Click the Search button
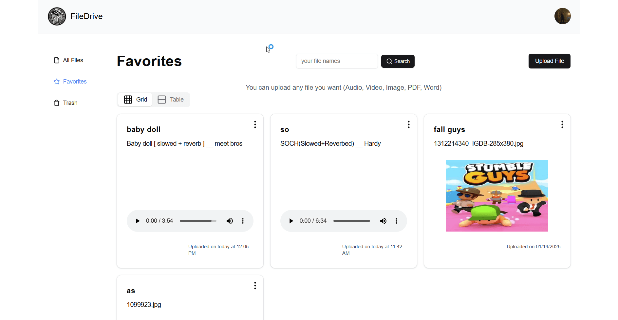618x320 pixels. [x=398, y=61]
